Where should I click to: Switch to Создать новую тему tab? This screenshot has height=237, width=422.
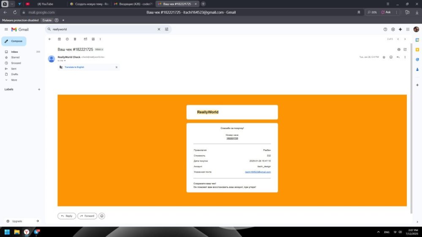click(x=89, y=4)
